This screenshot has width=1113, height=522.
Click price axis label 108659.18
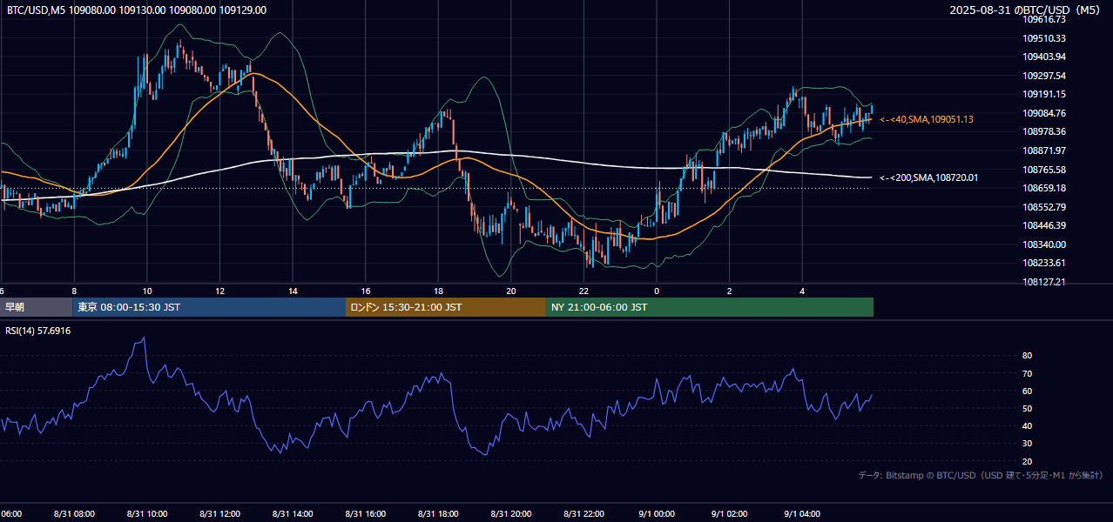(1045, 188)
